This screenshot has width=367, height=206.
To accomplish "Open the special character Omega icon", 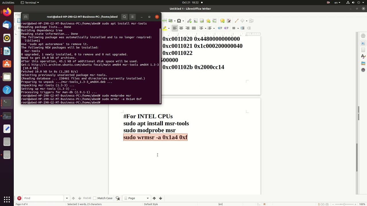I will (179, 21).
